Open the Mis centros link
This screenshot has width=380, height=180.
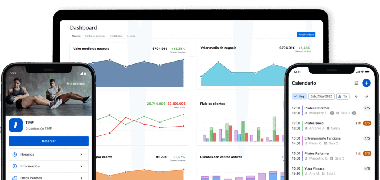point(75,84)
